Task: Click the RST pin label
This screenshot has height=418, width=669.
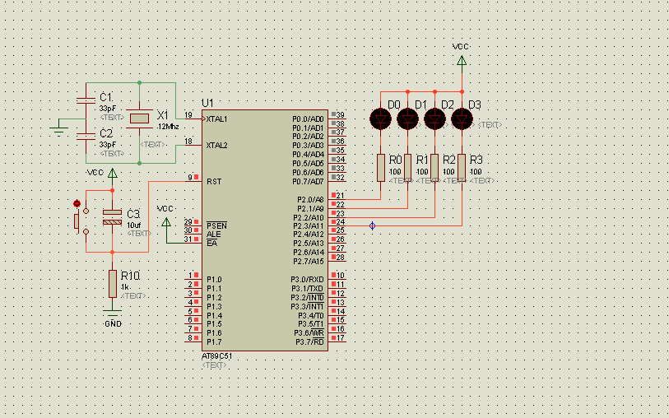Action: pos(214,182)
